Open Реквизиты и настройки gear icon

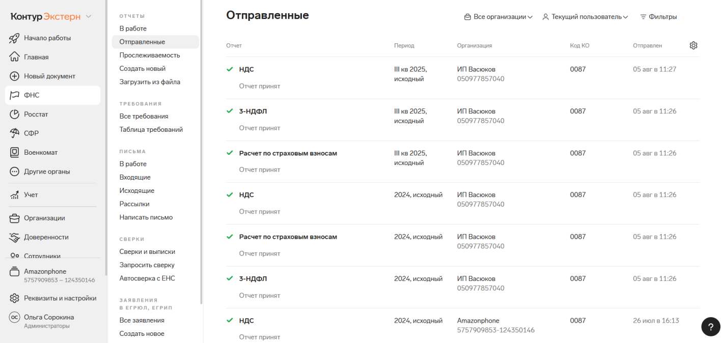(15, 298)
